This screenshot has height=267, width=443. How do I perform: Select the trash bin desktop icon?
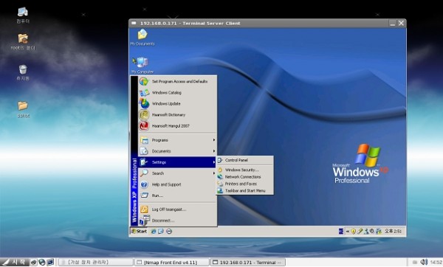pos(23,72)
